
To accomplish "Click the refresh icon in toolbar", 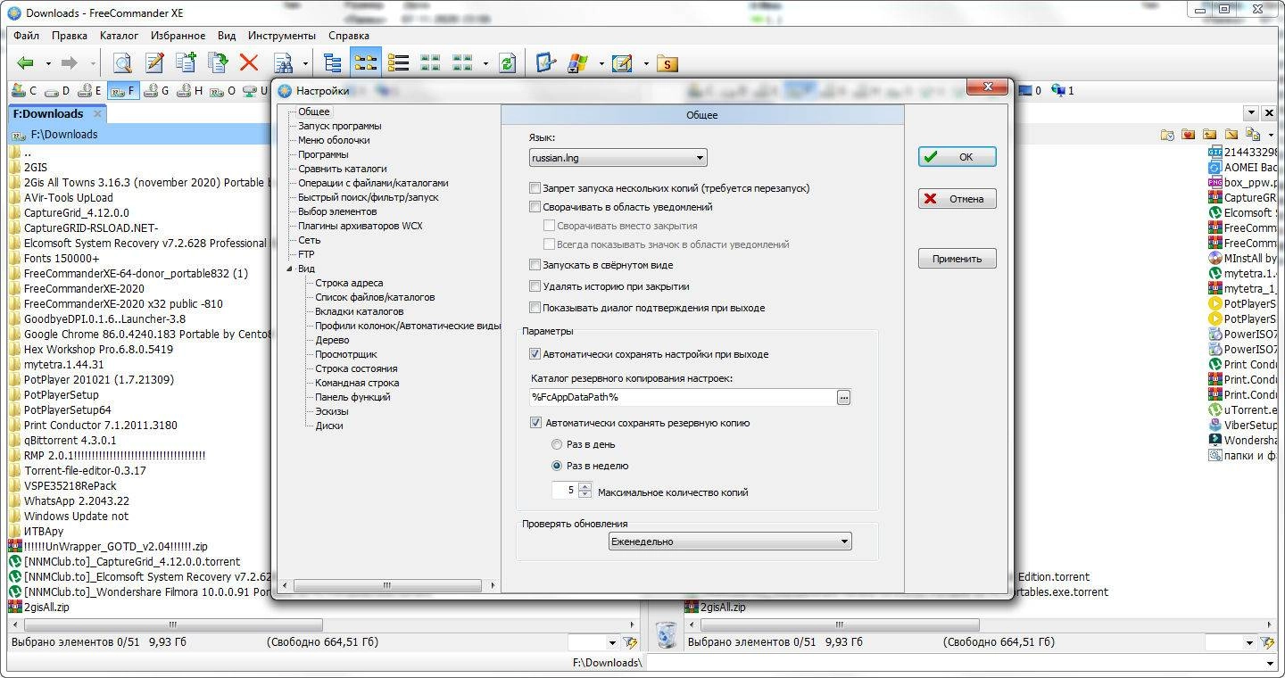I will coord(508,63).
